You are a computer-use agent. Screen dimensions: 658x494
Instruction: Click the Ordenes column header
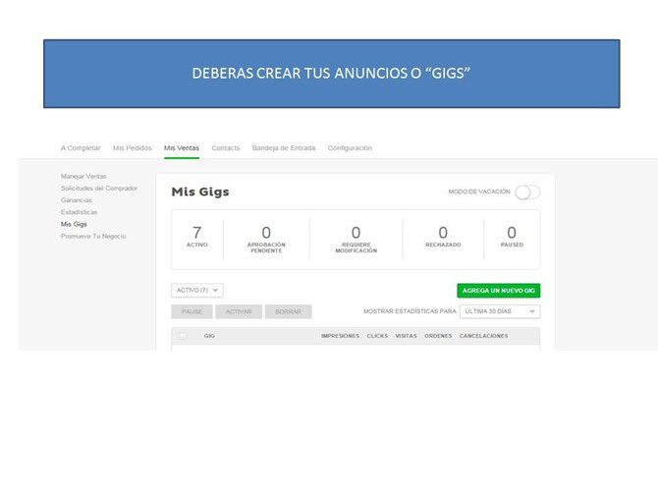[438, 336]
